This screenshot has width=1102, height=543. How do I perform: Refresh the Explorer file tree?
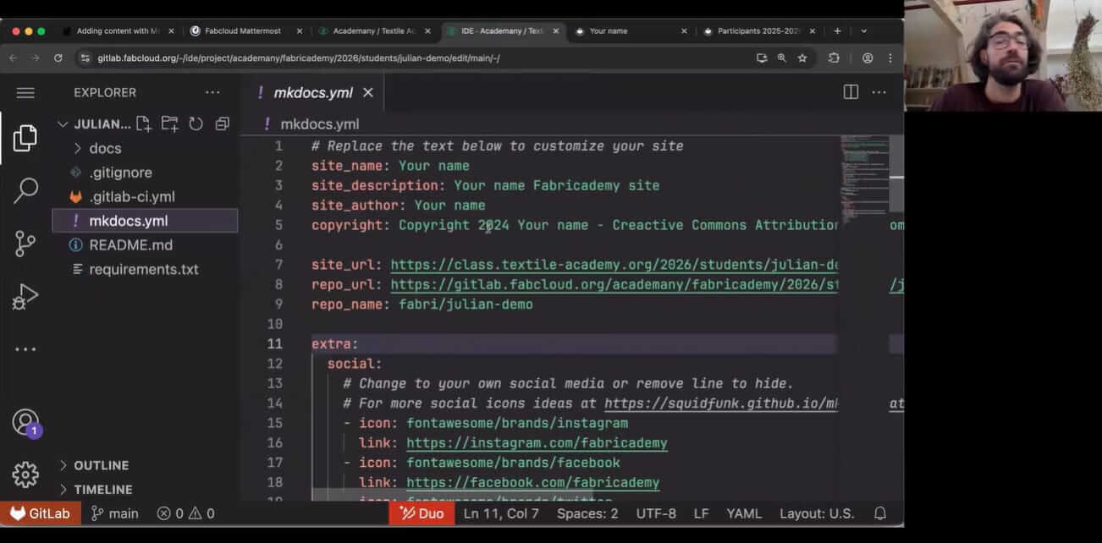196,123
